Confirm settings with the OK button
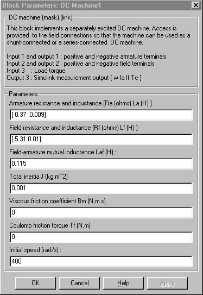203x295 pixels. tap(35, 283)
